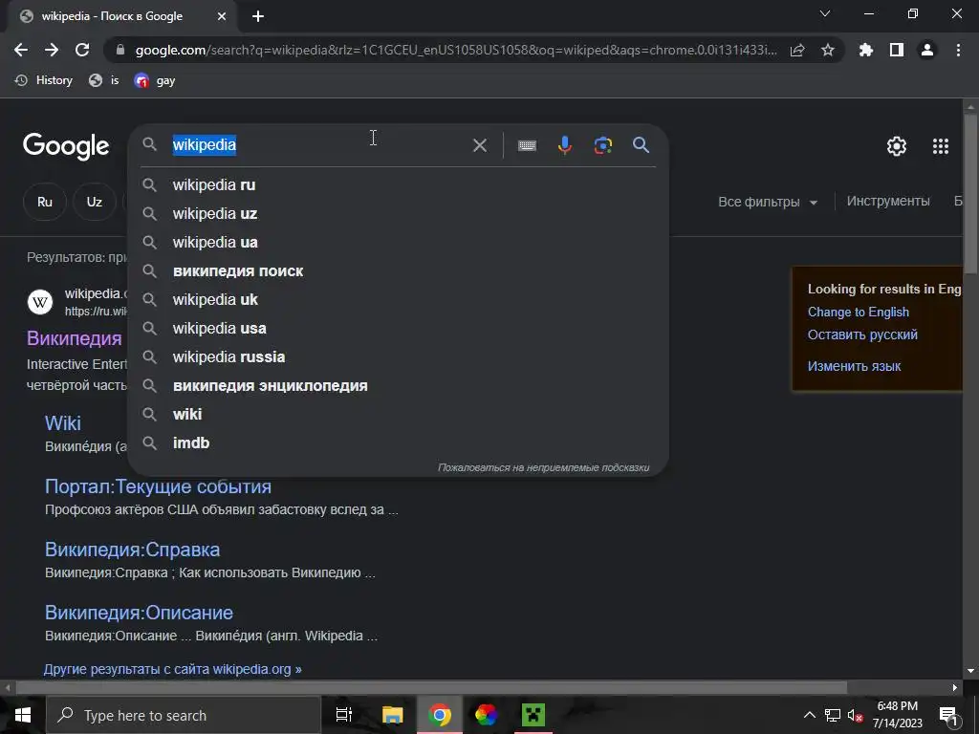This screenshot has width=979, height=734.
Task: Open the on-screen keyboard icon
Action: click(x=527, y=145)
